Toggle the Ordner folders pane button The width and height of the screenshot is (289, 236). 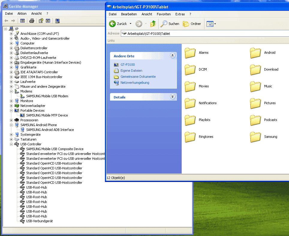pos(192,24)
